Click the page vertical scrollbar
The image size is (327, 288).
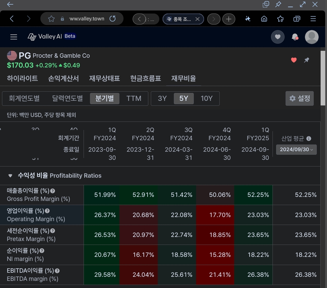(323, 78)
